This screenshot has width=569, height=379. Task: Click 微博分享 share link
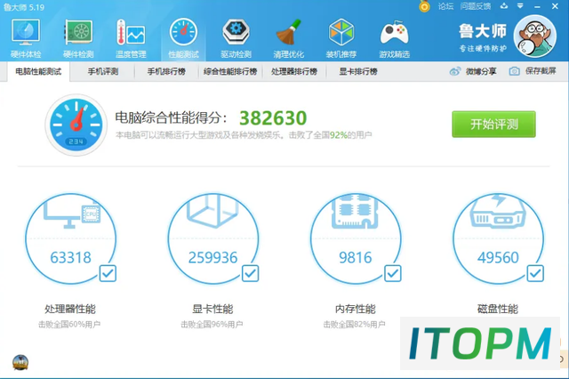point(481,71)
